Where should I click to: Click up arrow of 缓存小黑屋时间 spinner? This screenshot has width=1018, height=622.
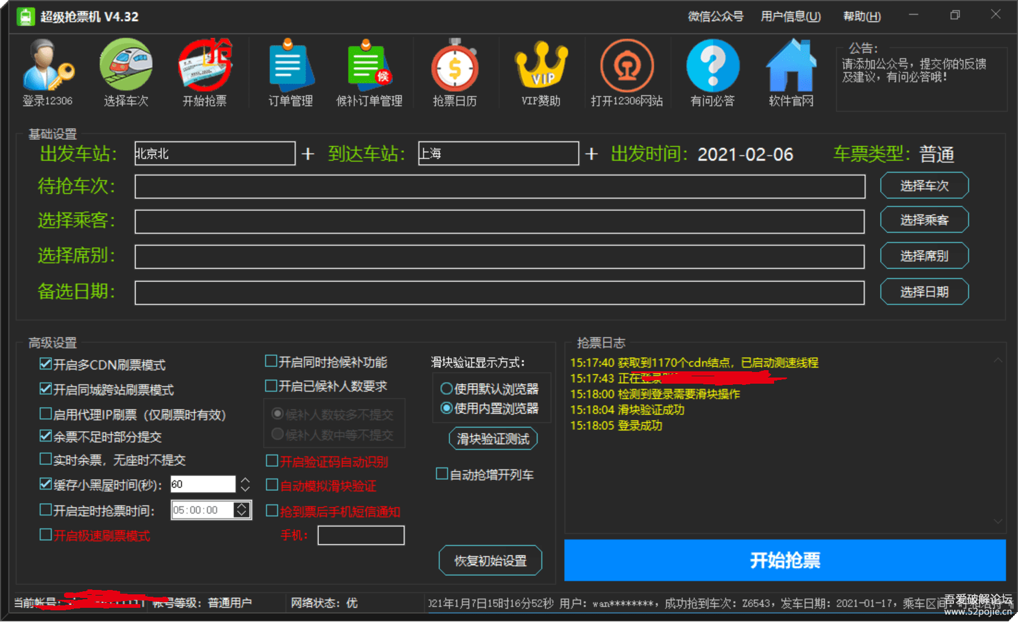click(x=245, y=480)
